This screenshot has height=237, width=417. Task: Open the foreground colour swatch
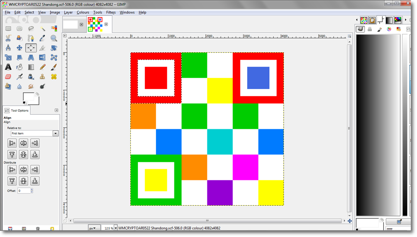tap(28, 97)
